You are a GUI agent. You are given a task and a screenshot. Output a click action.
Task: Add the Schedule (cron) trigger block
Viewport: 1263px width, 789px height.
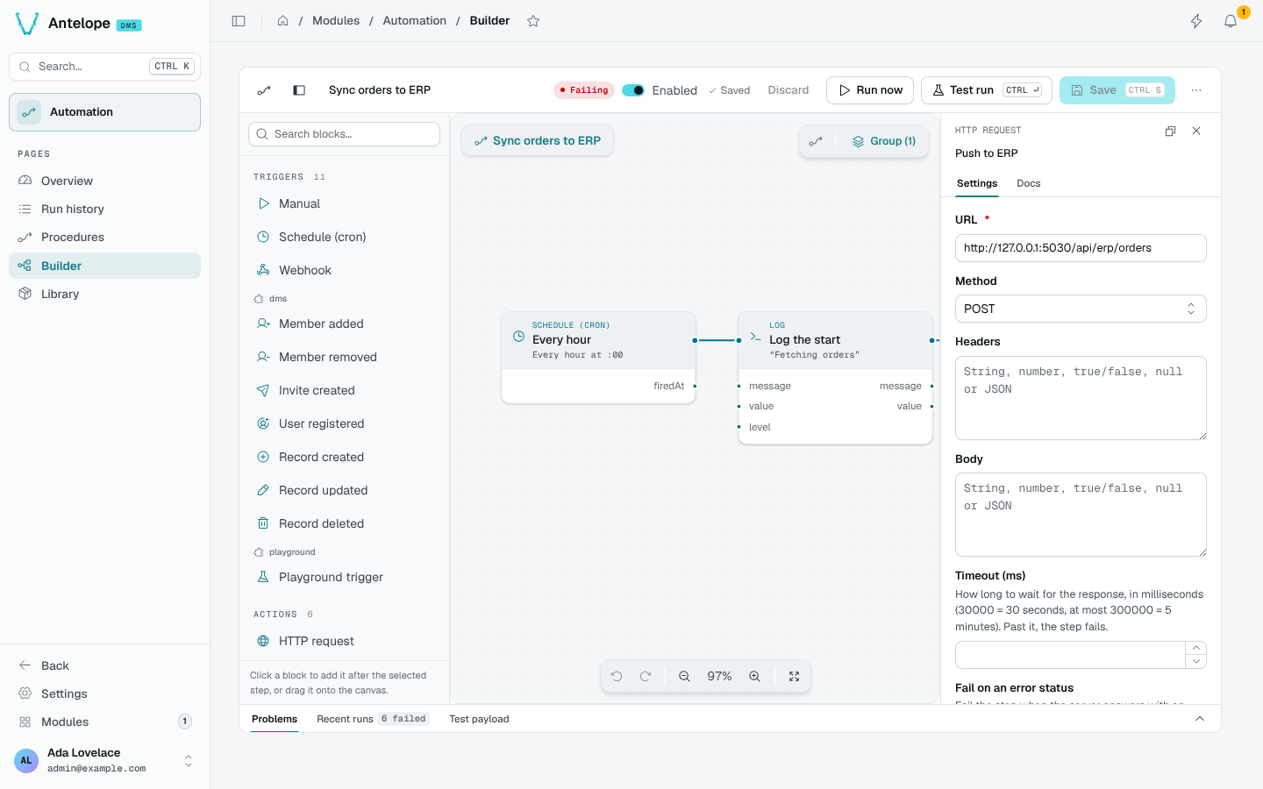[x=344, y=237]
